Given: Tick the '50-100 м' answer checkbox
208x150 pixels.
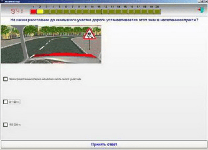Looking at the screenshot, I should pyautogui.click(x=5, y=102).
